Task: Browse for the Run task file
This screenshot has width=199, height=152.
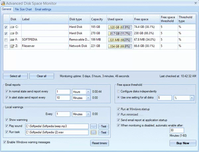Action: tap(94, 132)
